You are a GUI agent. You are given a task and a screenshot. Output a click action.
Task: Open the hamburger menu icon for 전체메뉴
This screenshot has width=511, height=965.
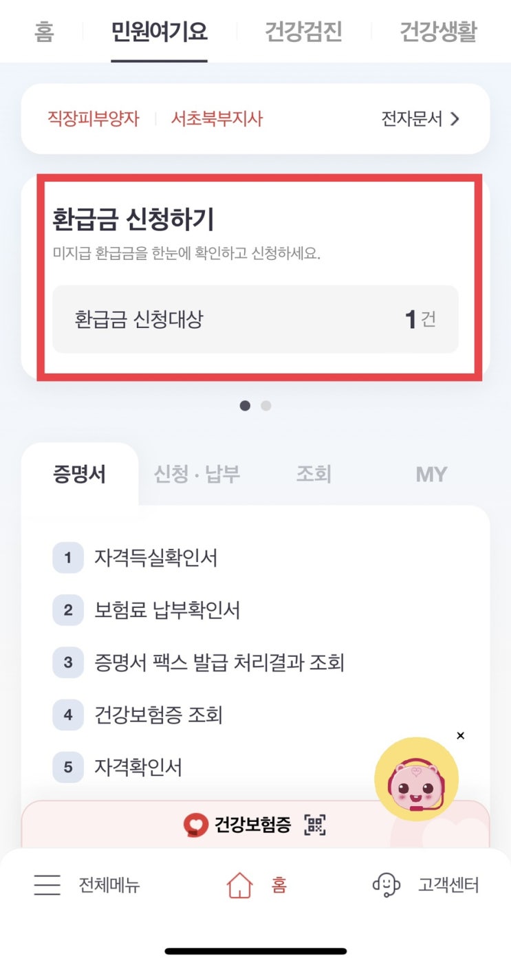pos(47,885)
